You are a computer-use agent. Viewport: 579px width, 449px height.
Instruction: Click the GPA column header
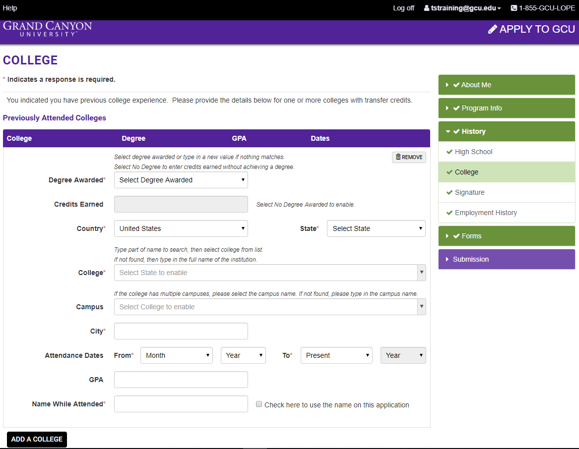tap(239, 138)
